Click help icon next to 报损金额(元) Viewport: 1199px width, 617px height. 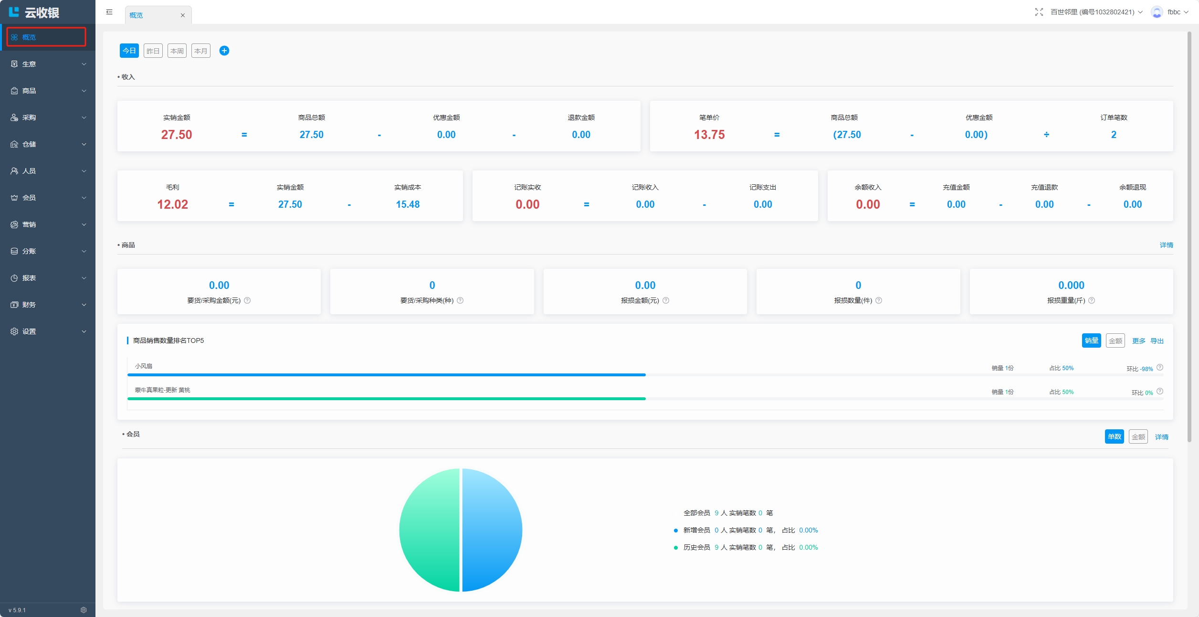click(666, 300)
